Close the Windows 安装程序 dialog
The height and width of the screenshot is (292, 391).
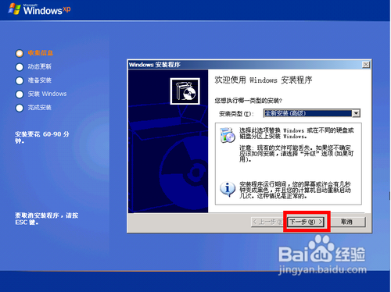(366, 65)
